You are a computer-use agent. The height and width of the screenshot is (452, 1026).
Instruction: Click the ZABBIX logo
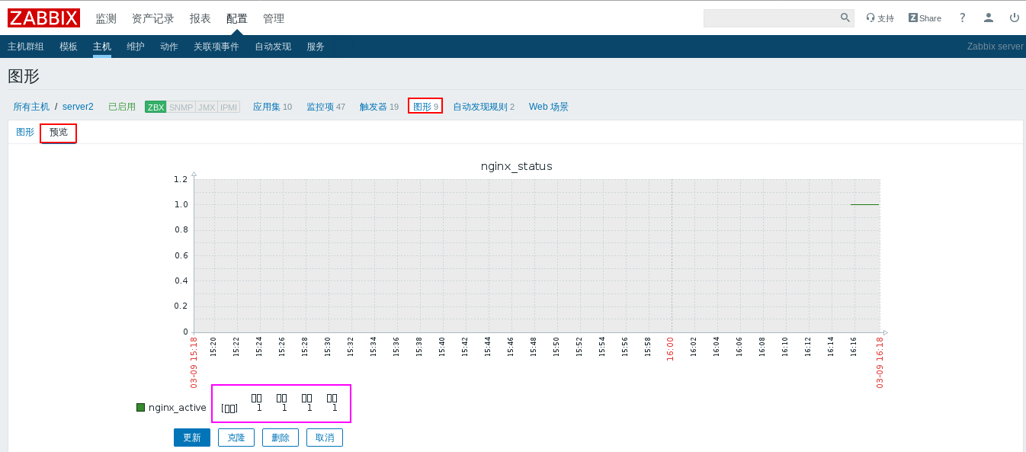pos(44,18)
